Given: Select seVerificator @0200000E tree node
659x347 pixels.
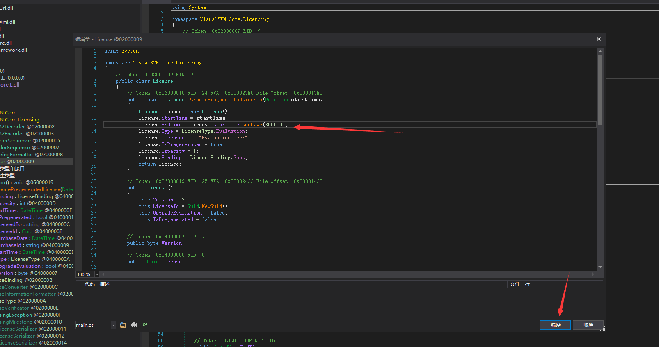Looking at the screenshot, I should coord(29,308).
